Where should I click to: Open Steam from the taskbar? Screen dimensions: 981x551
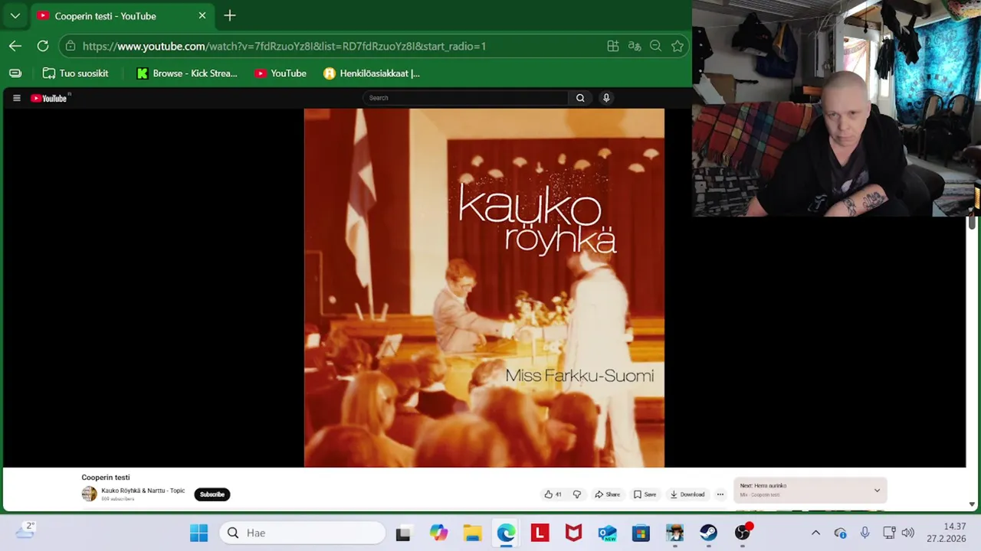pos(708,533)
